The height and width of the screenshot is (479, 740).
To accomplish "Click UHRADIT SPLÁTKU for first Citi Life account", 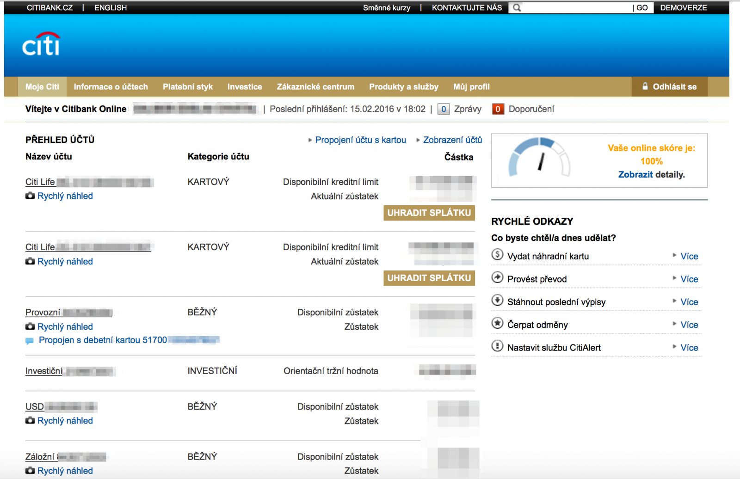I will (429, 213).
